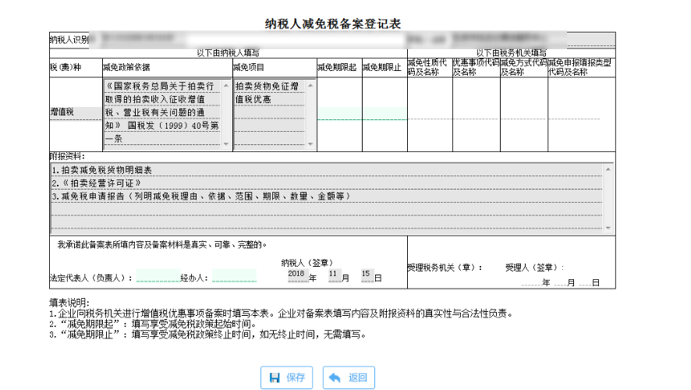Viewport: 691px width, 390px height.
Task: Click the 优惠事项代码及名称 column header
Action: tap(476, 67)
